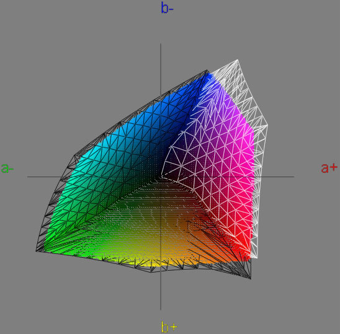340x334 pixels.
Task: Click the black wireframe's lower-right corner vertex
Action: click(251, 279)
